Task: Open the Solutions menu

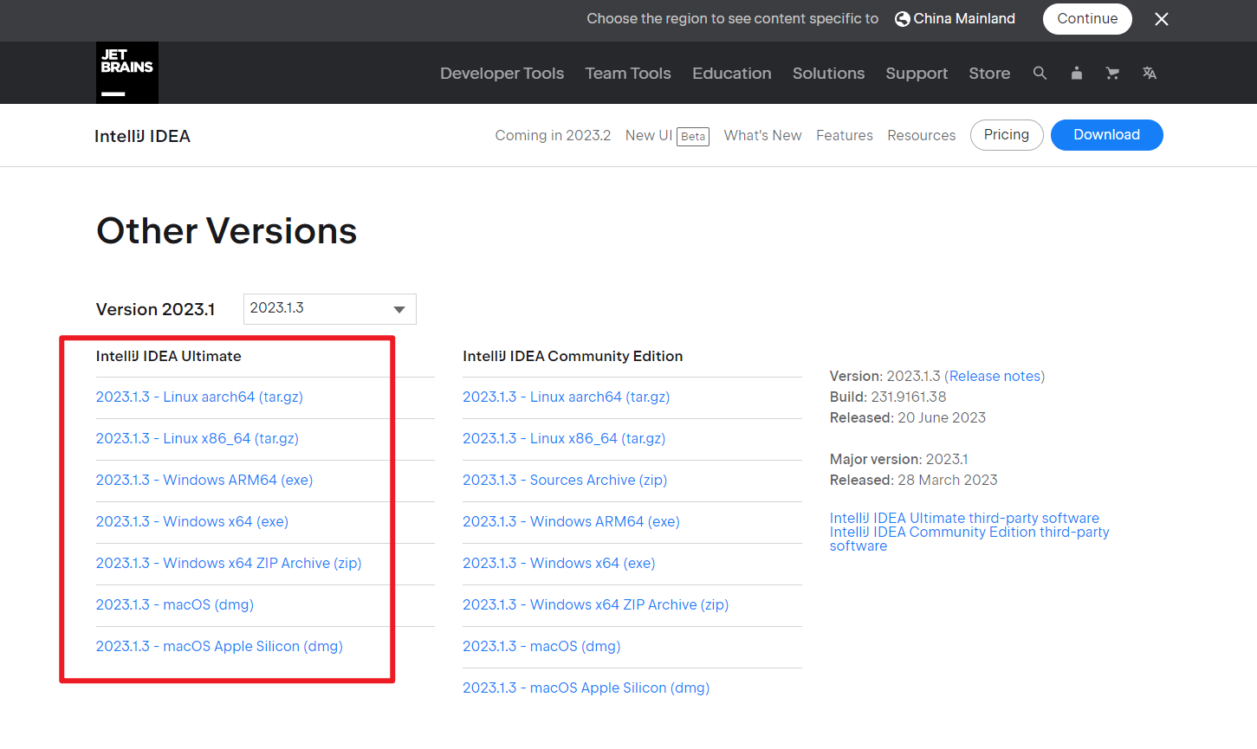Action: 828,74
